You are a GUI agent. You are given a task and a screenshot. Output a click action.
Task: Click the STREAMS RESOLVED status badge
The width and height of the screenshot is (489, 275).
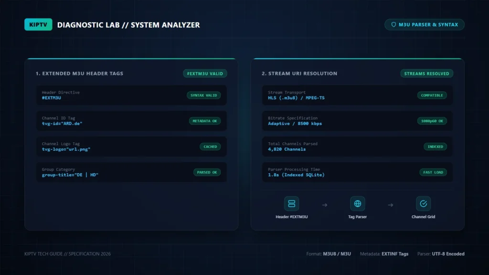click(426, 74)
